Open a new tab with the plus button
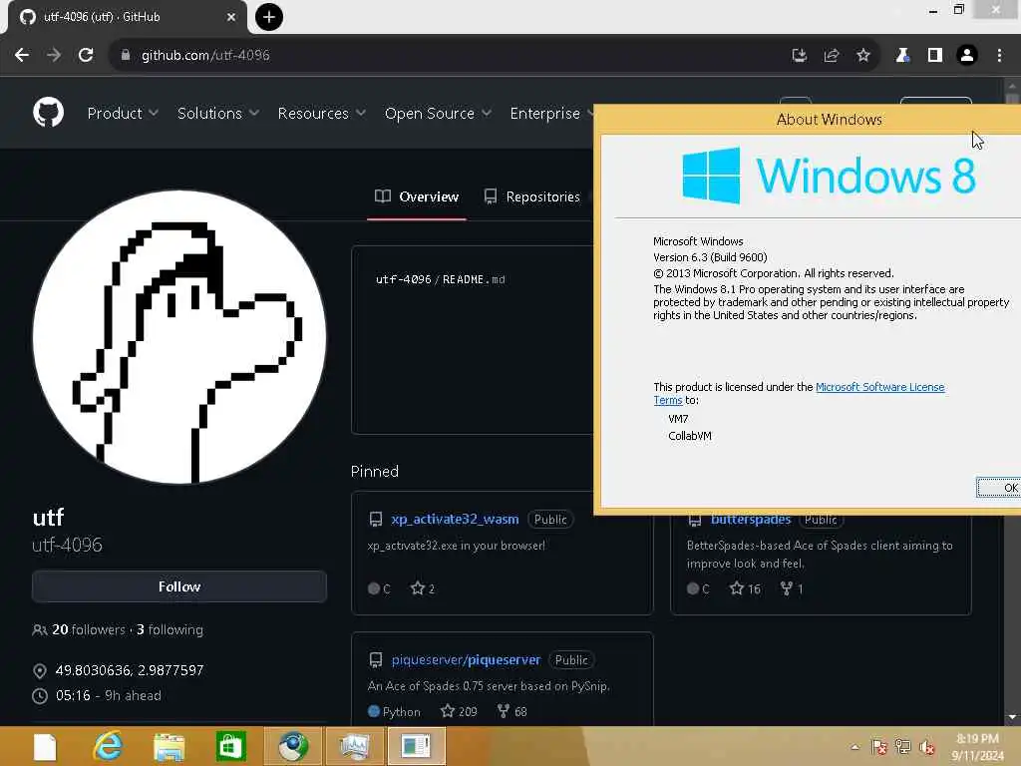The image size is (1021, 766). pos(269,17)
